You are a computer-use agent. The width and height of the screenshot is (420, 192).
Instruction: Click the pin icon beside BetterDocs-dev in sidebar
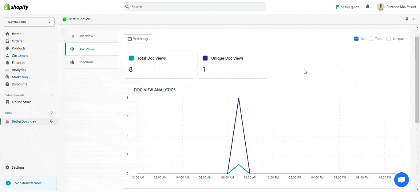point(51,121)
